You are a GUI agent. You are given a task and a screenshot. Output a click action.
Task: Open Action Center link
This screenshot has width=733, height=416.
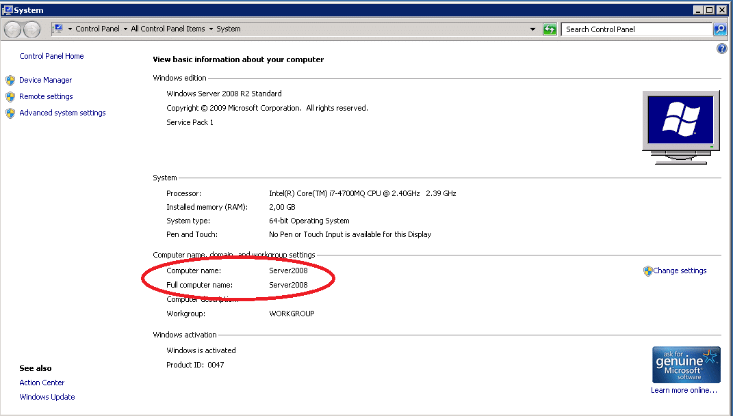pyautogui.click(x=42, y=383)
